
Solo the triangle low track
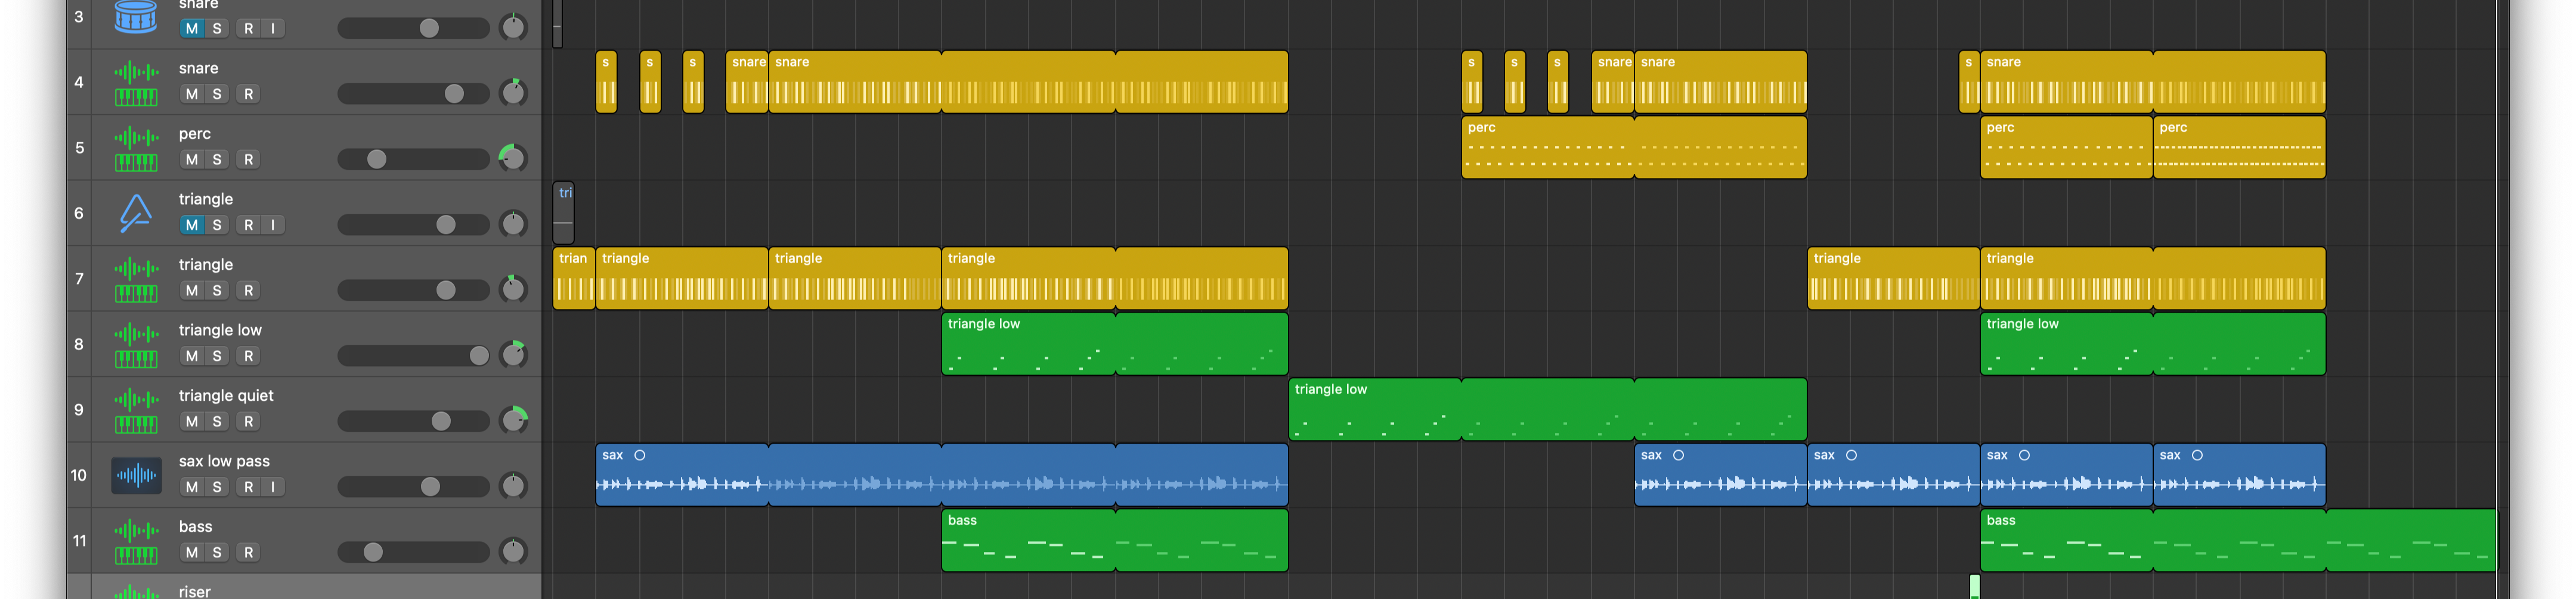pos(217,357)
